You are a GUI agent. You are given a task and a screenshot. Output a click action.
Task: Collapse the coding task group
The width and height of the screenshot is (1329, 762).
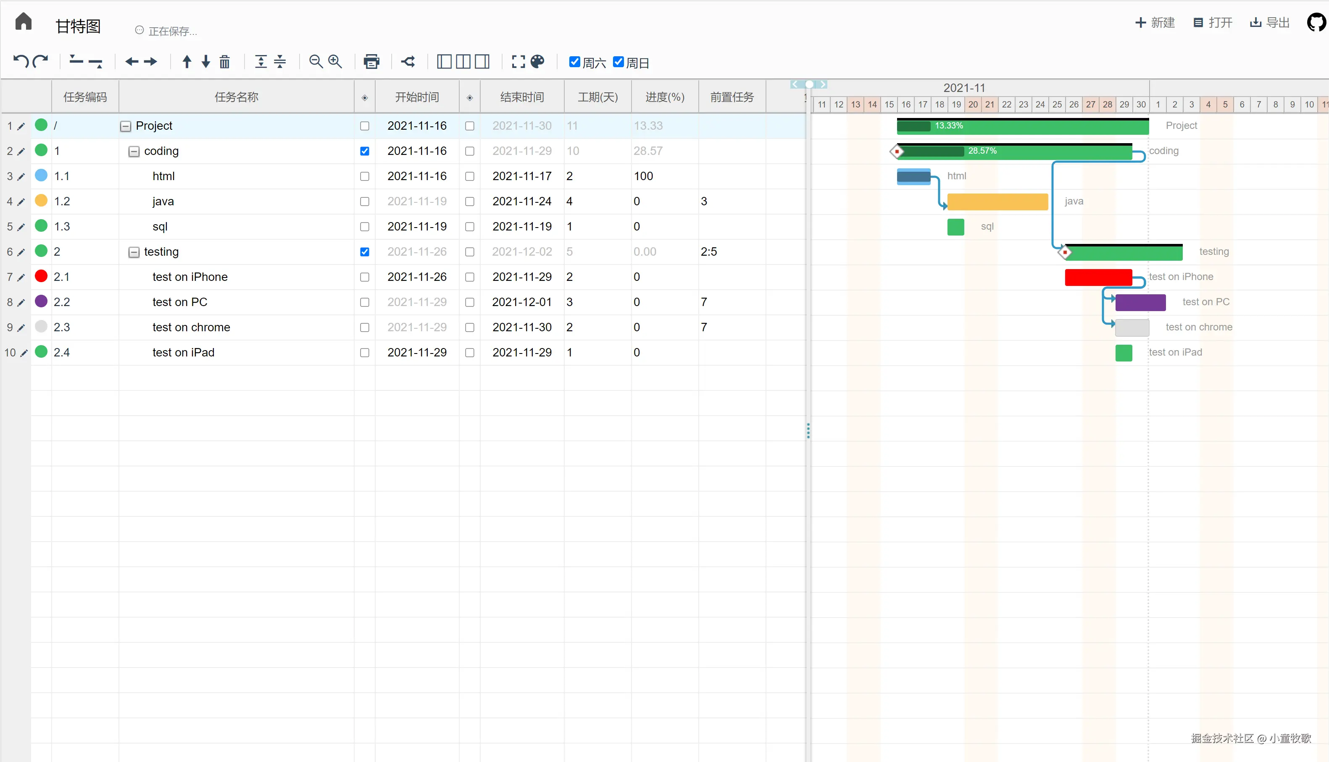coord(134,151)
